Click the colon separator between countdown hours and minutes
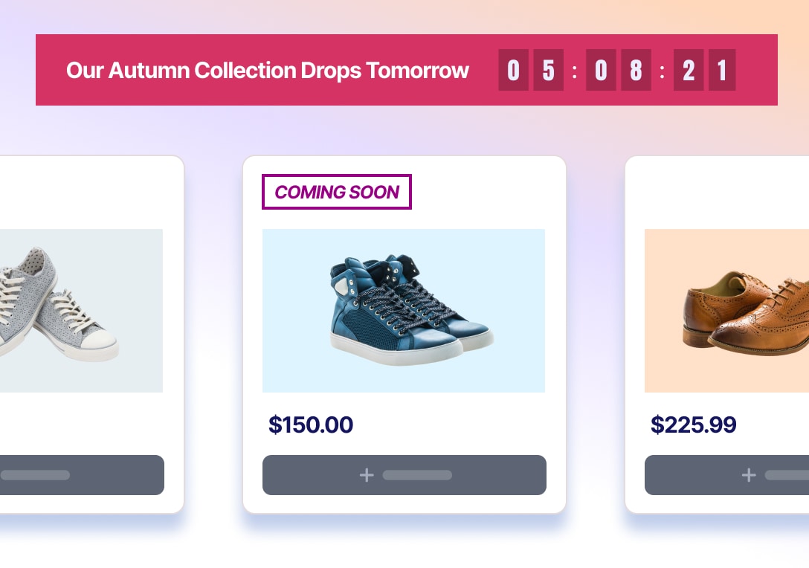The image size is (809, 568). coord(574,70)
